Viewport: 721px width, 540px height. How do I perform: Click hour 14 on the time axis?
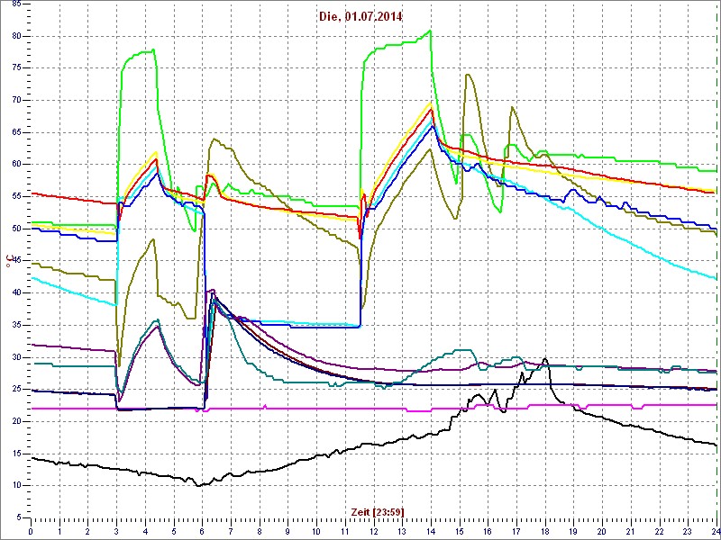[431, 532]
